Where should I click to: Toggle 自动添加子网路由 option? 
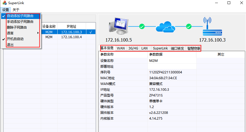(x=21, y=16)
